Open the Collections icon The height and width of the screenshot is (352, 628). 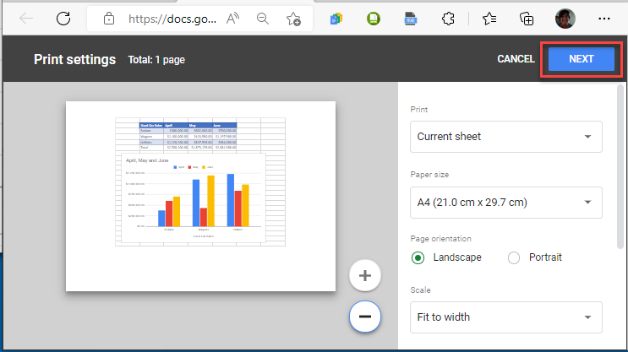(527, 18)
